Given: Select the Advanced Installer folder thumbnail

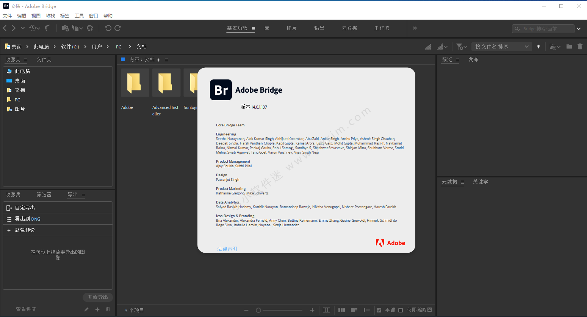Looking at the screenshot, I should [x=166, y=82].
